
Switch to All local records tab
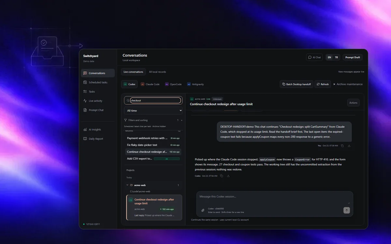tap(157, 72)
